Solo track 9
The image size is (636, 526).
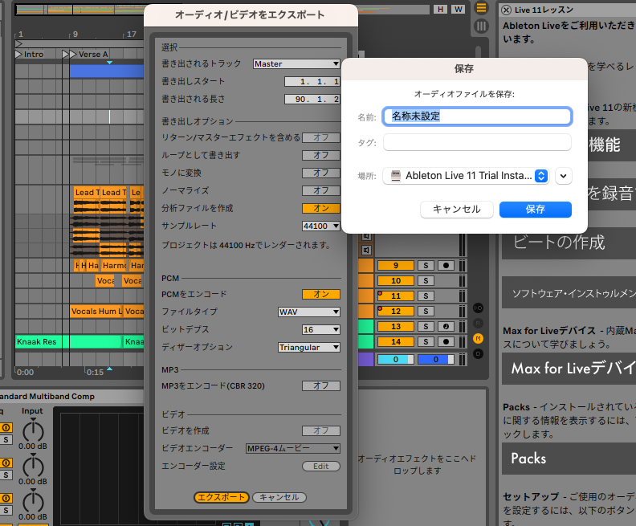click(426, 266)
